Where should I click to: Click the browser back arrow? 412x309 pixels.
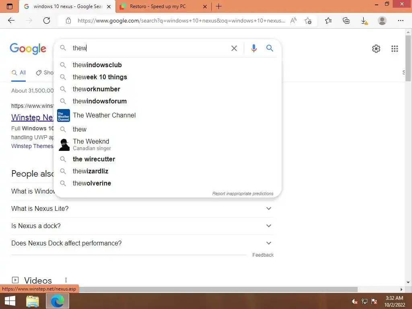[x=11, y=21]
